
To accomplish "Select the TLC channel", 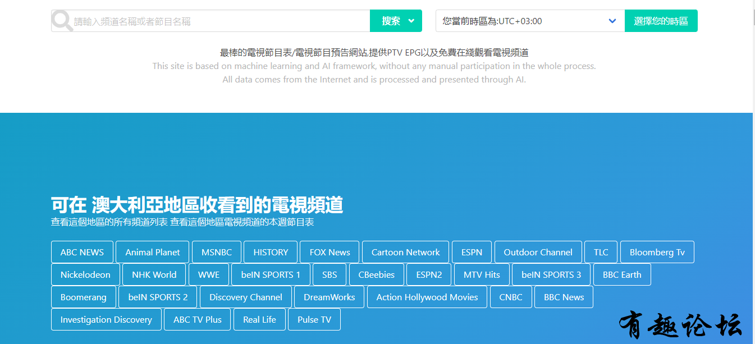I will [601, 252].
